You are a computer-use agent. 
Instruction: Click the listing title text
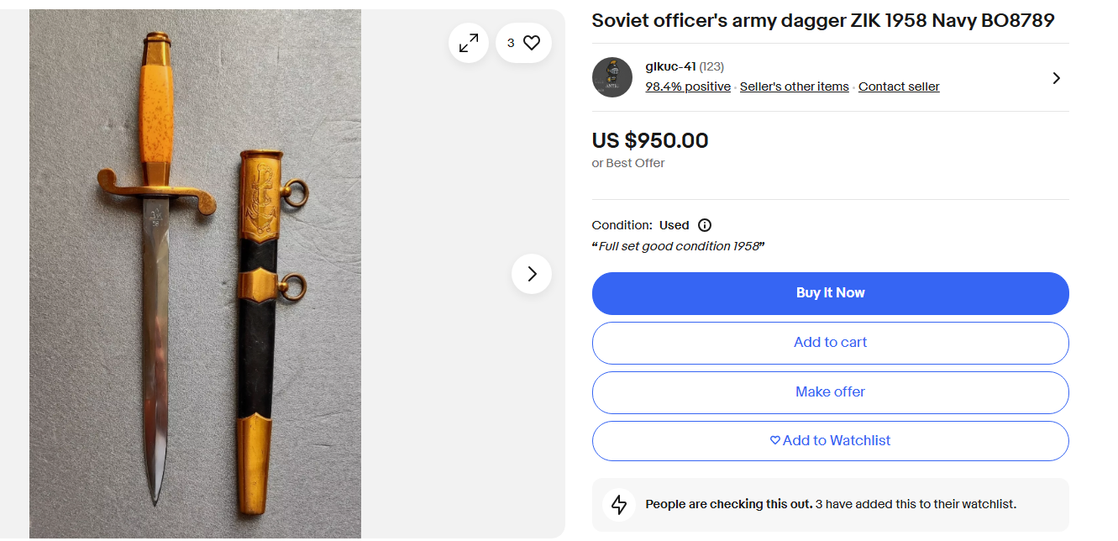click(x=822, y=21)
